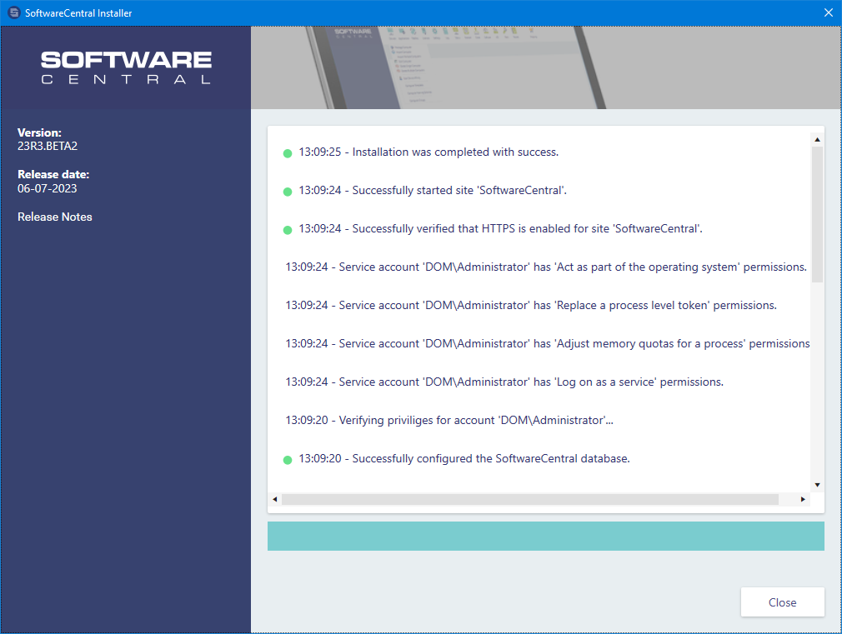Select the 'Verifying priviliges' log entry
The width and height of the screenshot is (842, 634).
[449, 420]
